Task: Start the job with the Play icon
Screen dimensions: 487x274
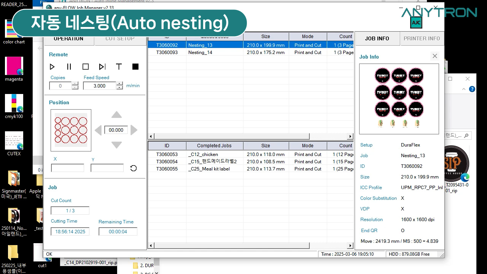Action: 52,67
